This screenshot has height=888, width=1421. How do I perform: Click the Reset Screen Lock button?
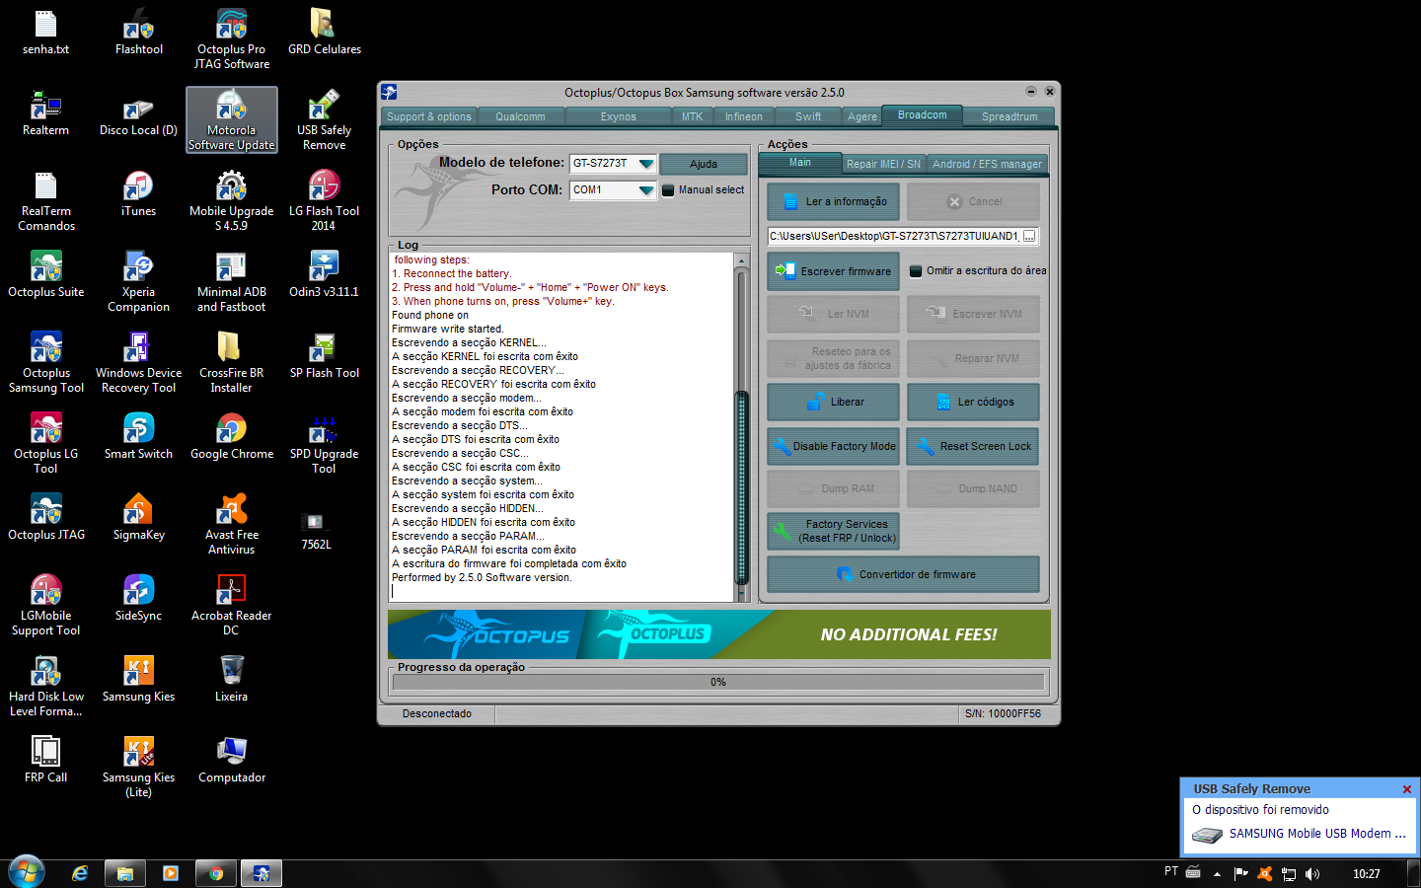[x=973, y=447]
